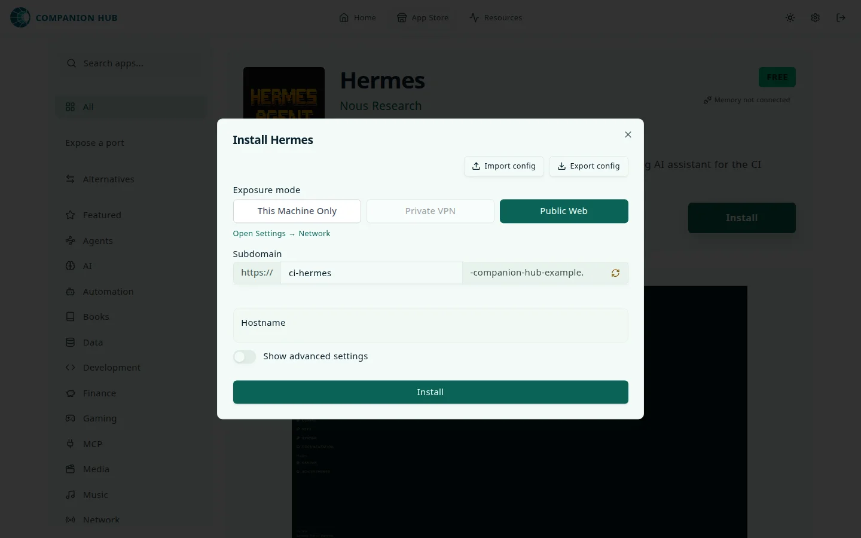Click the Books category icon

tap(71, 317)
